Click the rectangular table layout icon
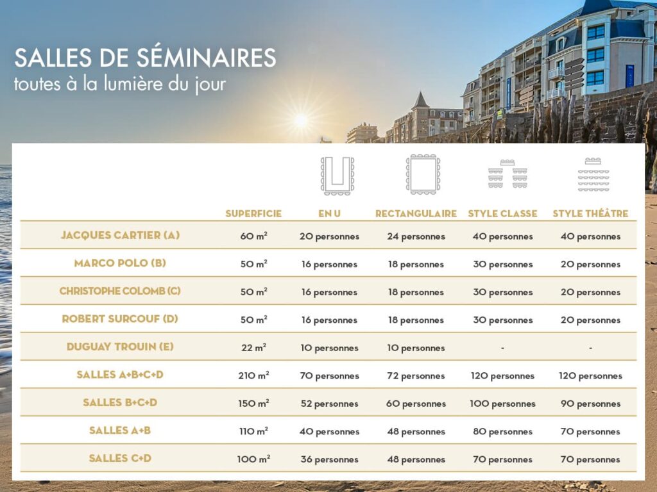 point(423,174)
